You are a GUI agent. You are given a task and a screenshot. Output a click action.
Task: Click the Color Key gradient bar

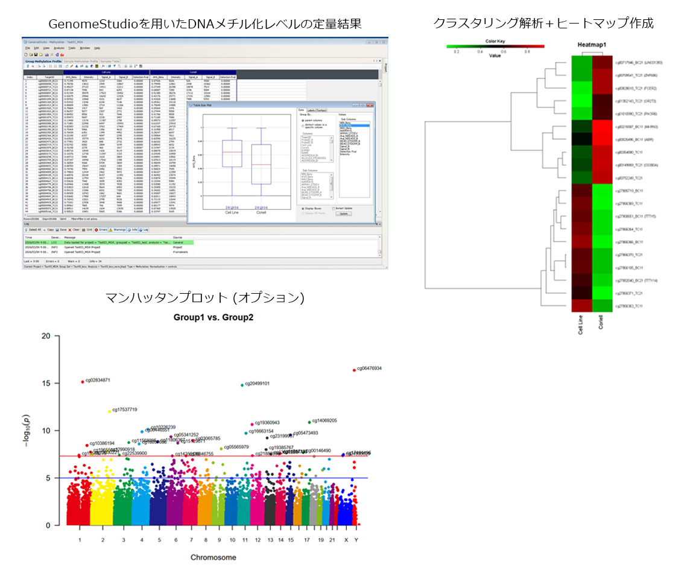point(495,46)
